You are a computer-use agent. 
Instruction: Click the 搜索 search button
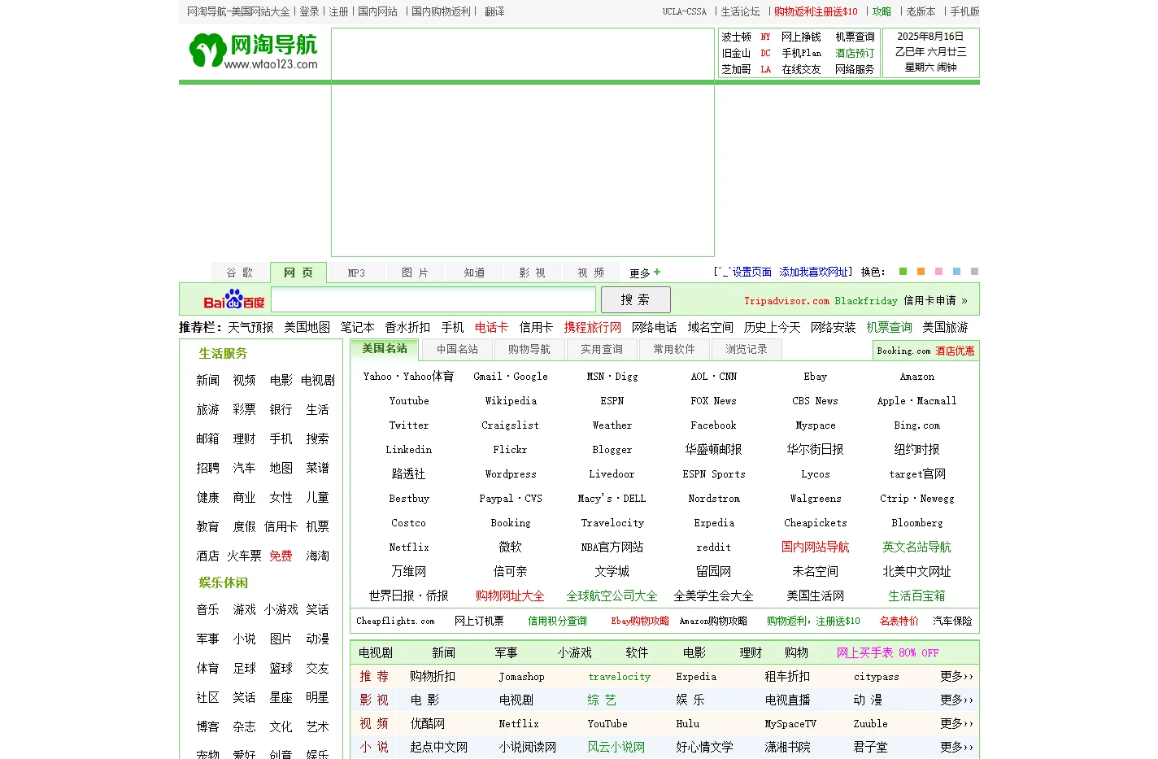[635, 299]
